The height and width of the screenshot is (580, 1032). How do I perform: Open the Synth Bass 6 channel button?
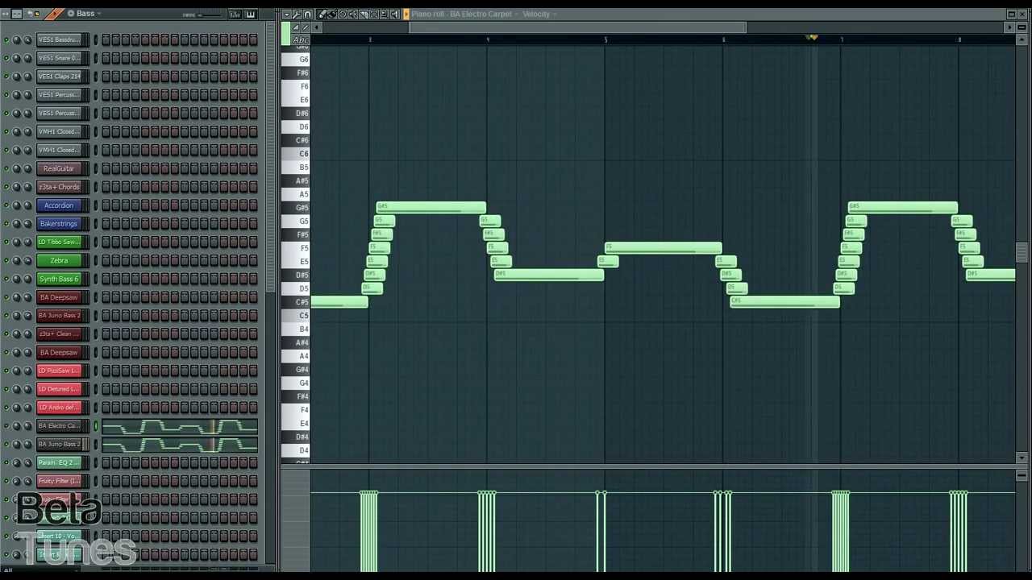[59, 279]
